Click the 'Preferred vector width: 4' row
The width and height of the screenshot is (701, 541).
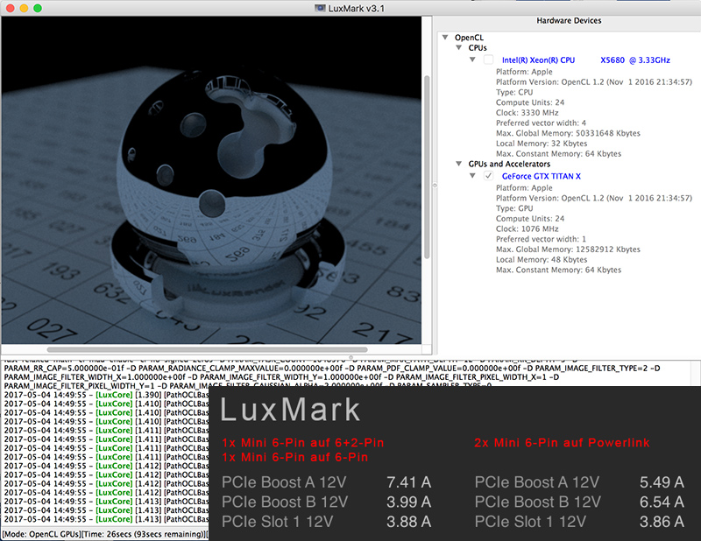541,123
